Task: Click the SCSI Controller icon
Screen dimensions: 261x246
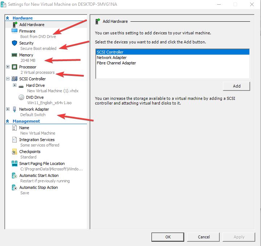Action: [x=14, y=79]
